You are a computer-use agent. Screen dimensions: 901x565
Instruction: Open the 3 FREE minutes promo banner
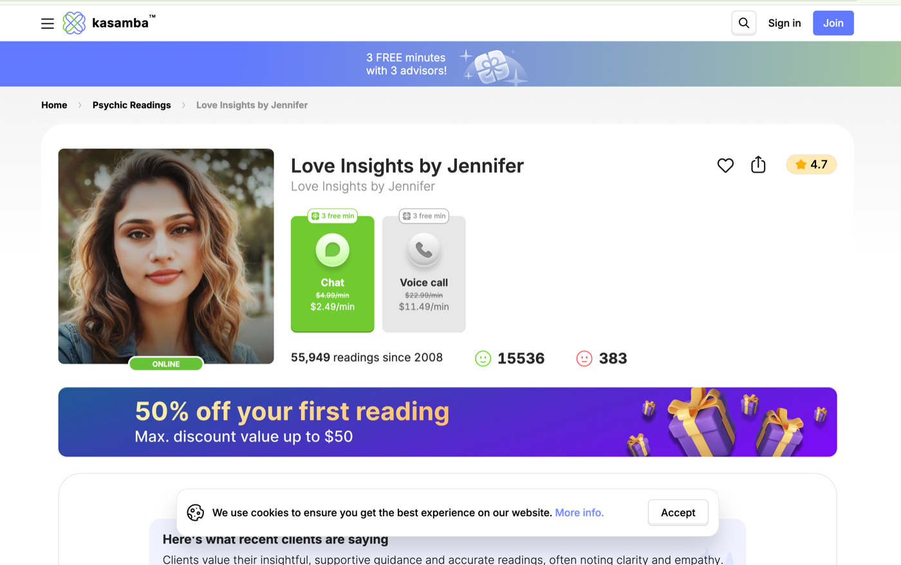pyautogui.click(x=450, y=64)
